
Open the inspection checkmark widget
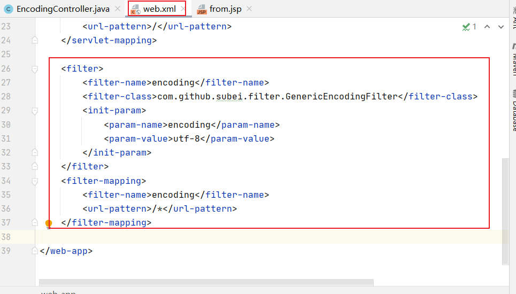click(x=469, y=27)
